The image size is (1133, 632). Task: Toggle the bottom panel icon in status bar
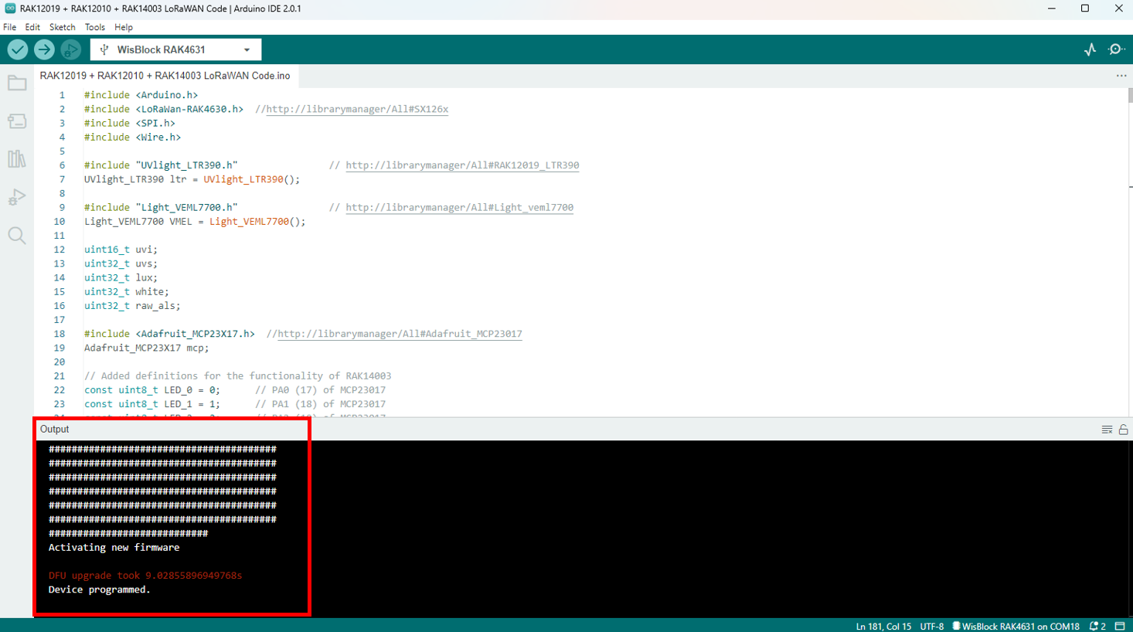(x=1120, y=627)
